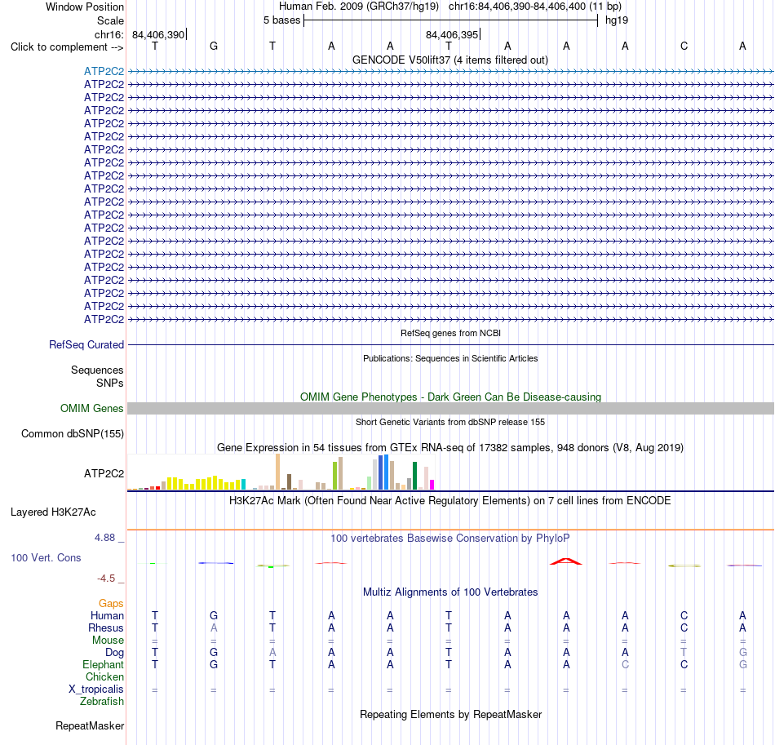Click the GTEx Gene Expression track title
775x745 pixels.
(450, 447)
